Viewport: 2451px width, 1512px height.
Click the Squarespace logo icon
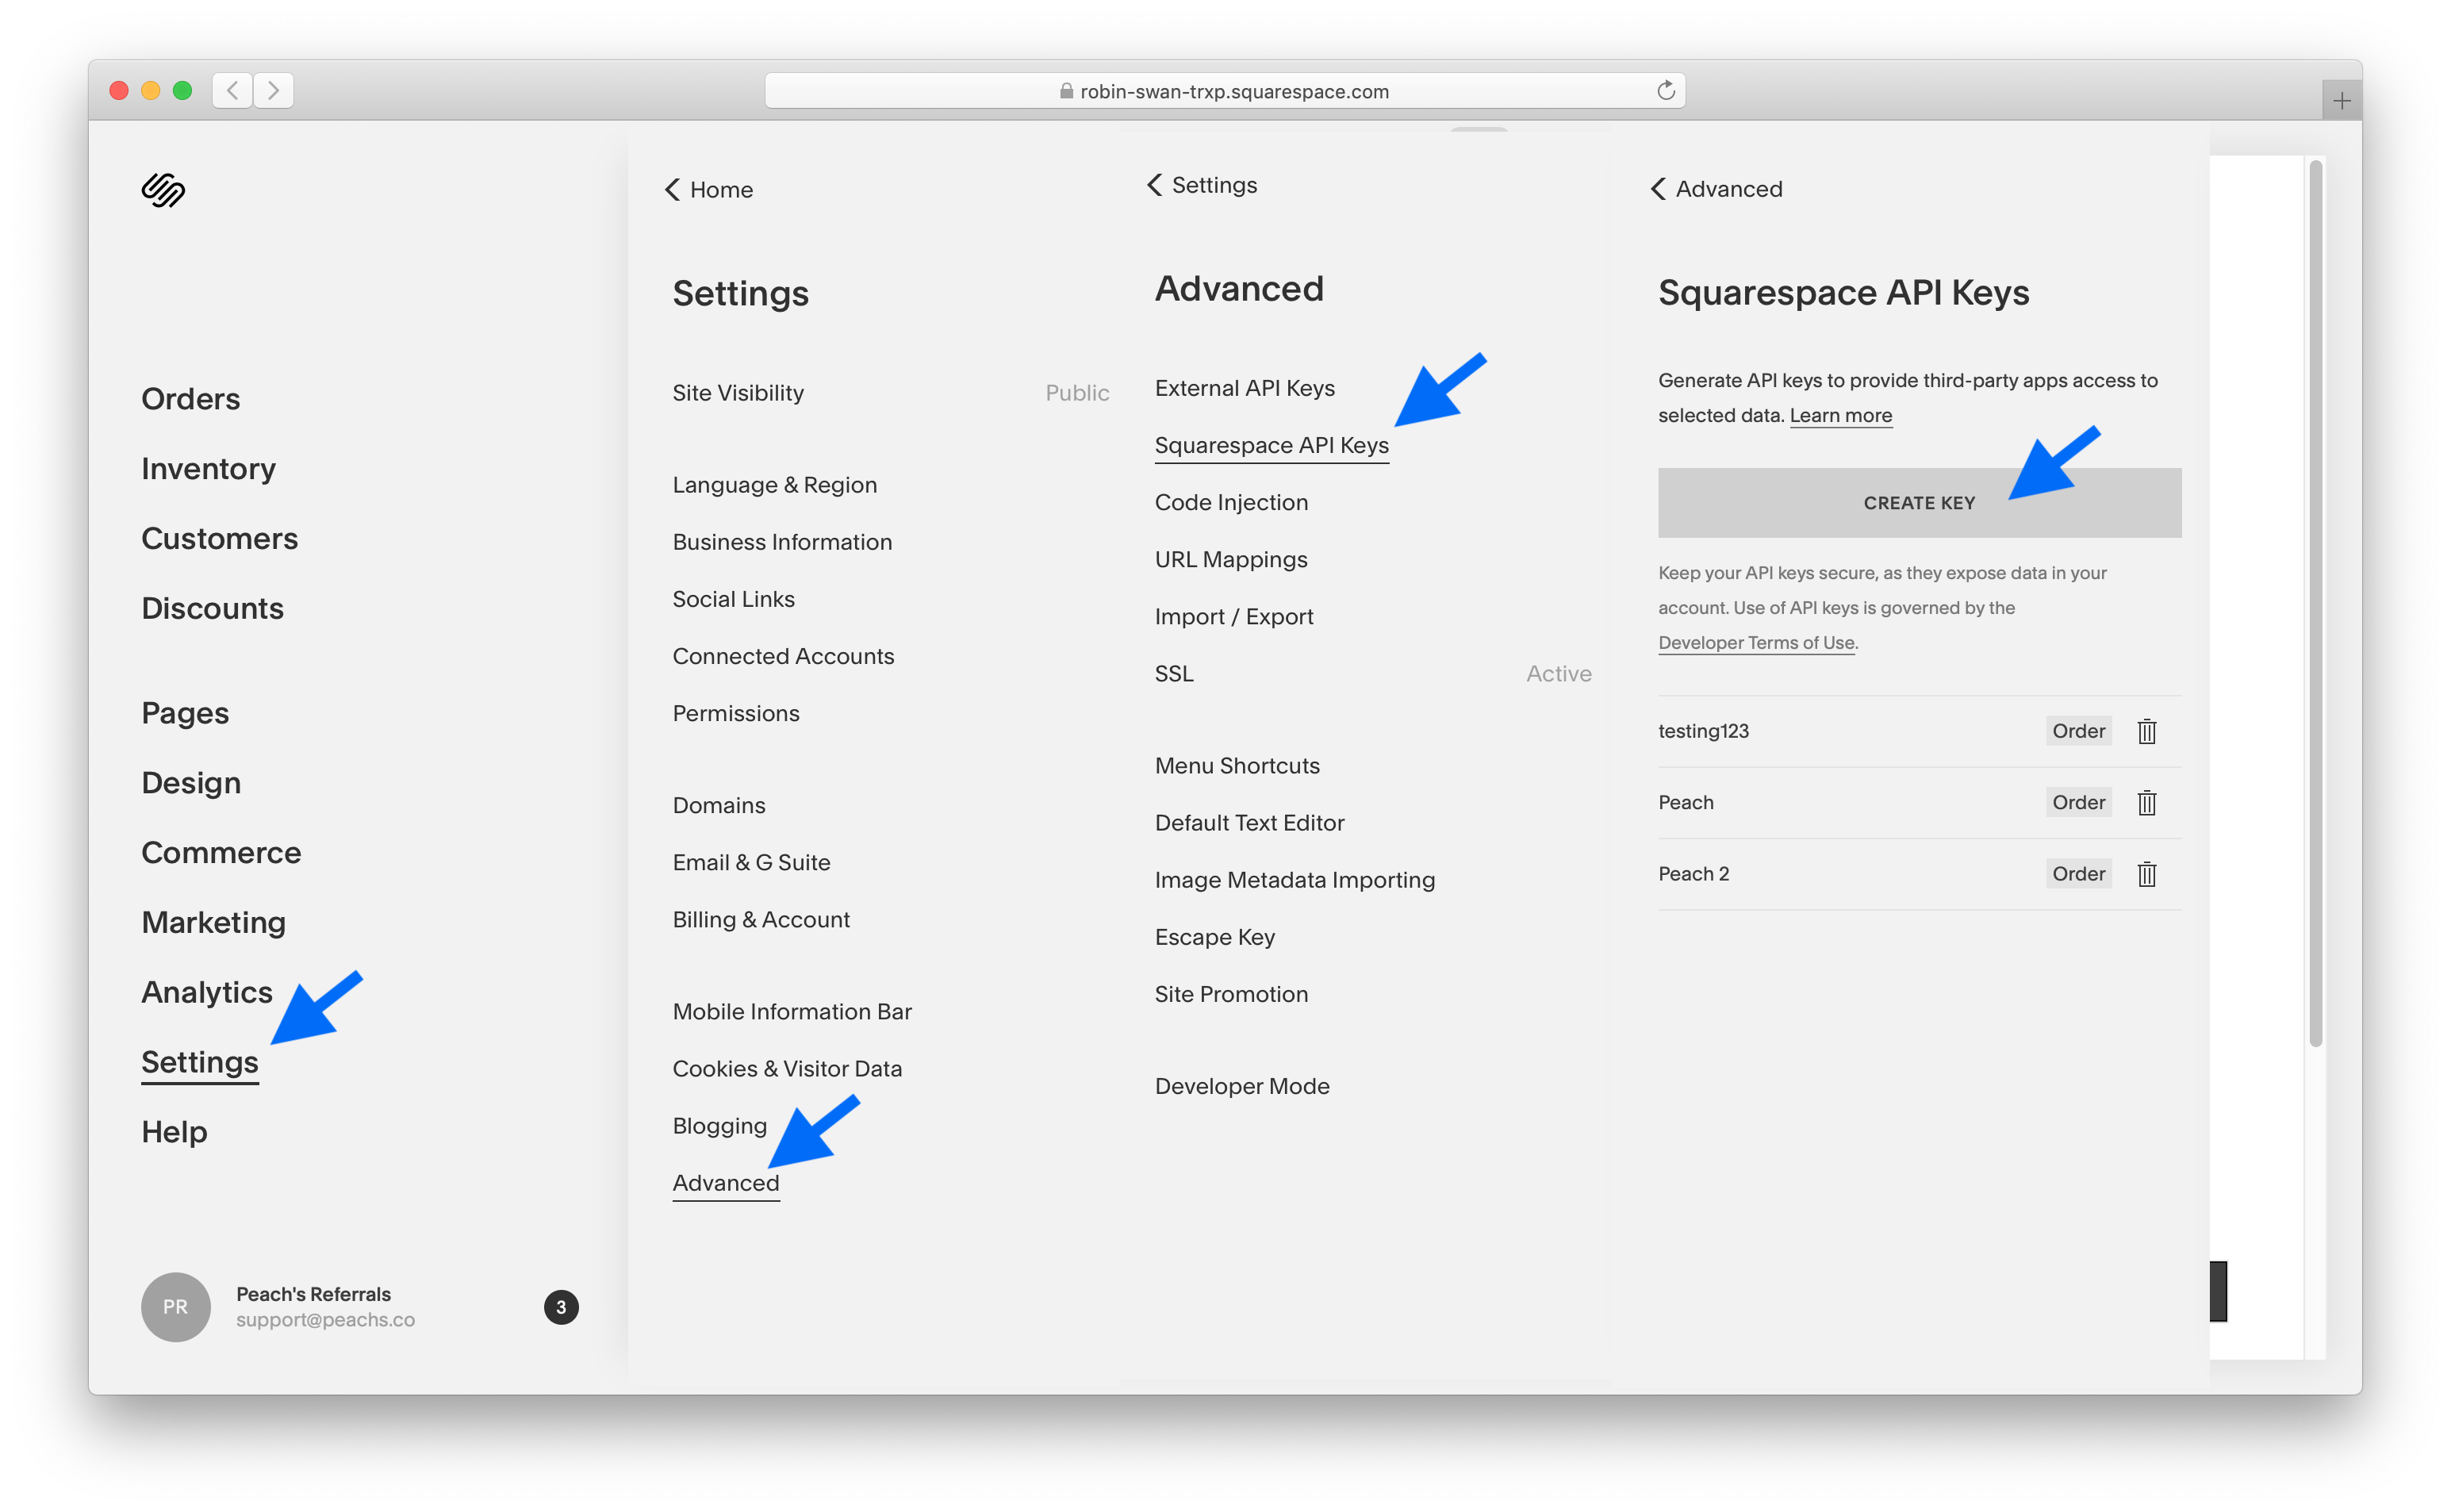coord(163,189)
